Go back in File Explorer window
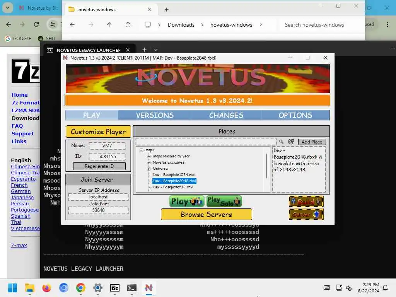Viewport: 396px width, 297px height. (x=72, y=25)
